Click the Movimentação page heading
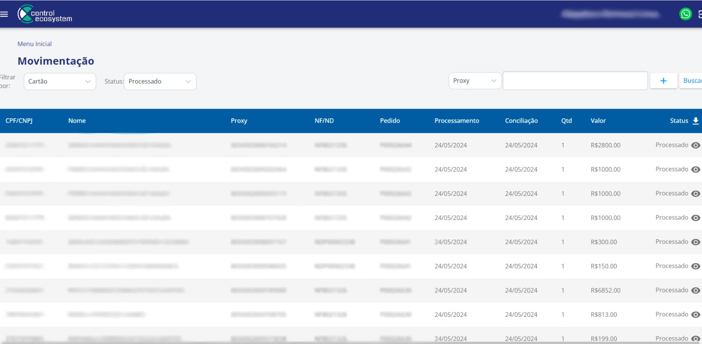The width and height of the screenshot is (702, 344). click(x=56, y=61)
